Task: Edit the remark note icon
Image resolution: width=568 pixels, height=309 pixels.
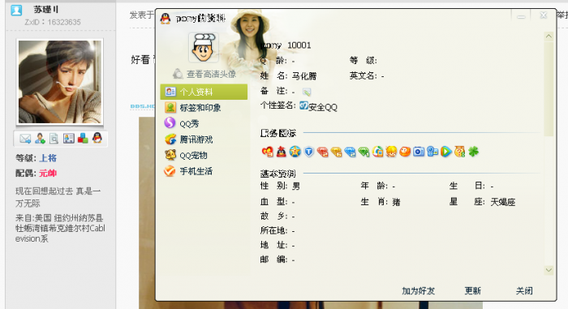Action: pos(307,92)
